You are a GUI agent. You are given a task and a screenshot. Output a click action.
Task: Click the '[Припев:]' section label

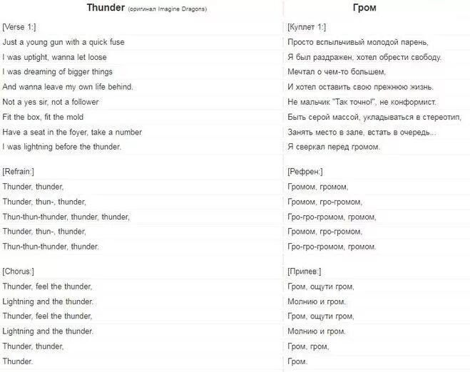tap(305, 272)
